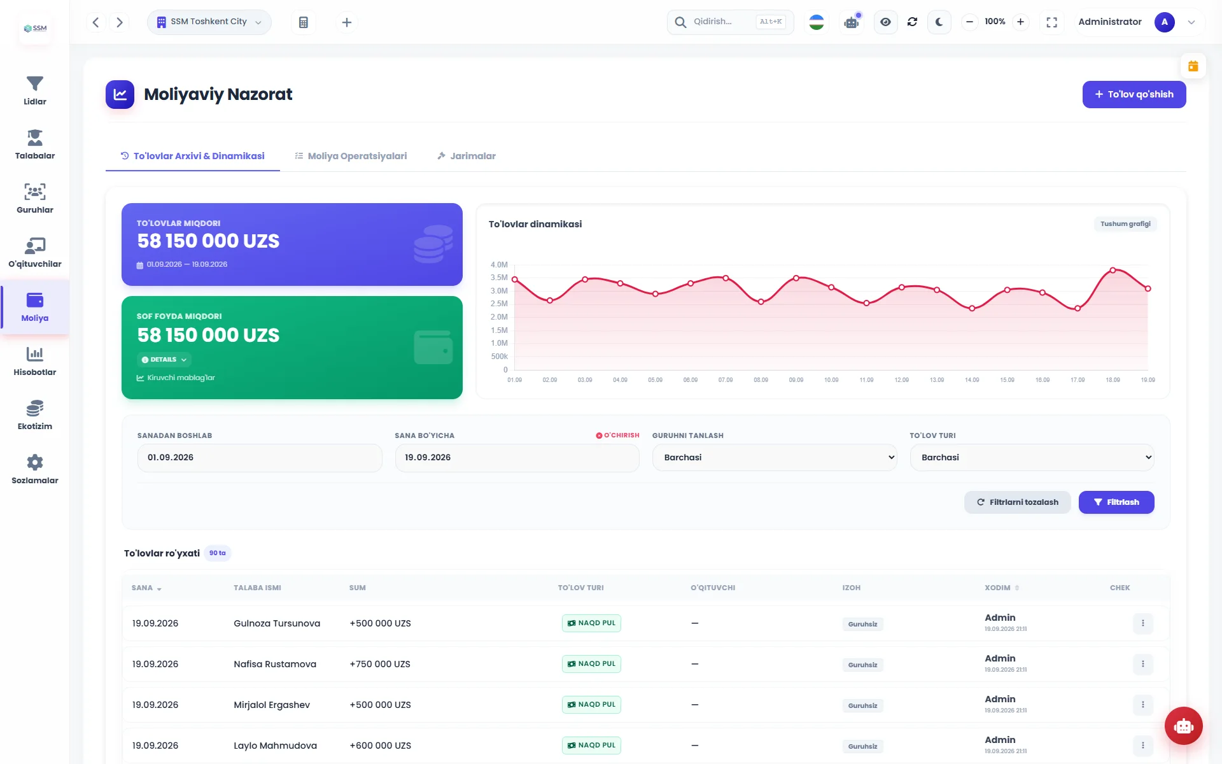The height and width of the screenshot is (764, 1222).
Task: Open the Guruhni tanlash Barchasi dropdown
Action: click(775, 458)
